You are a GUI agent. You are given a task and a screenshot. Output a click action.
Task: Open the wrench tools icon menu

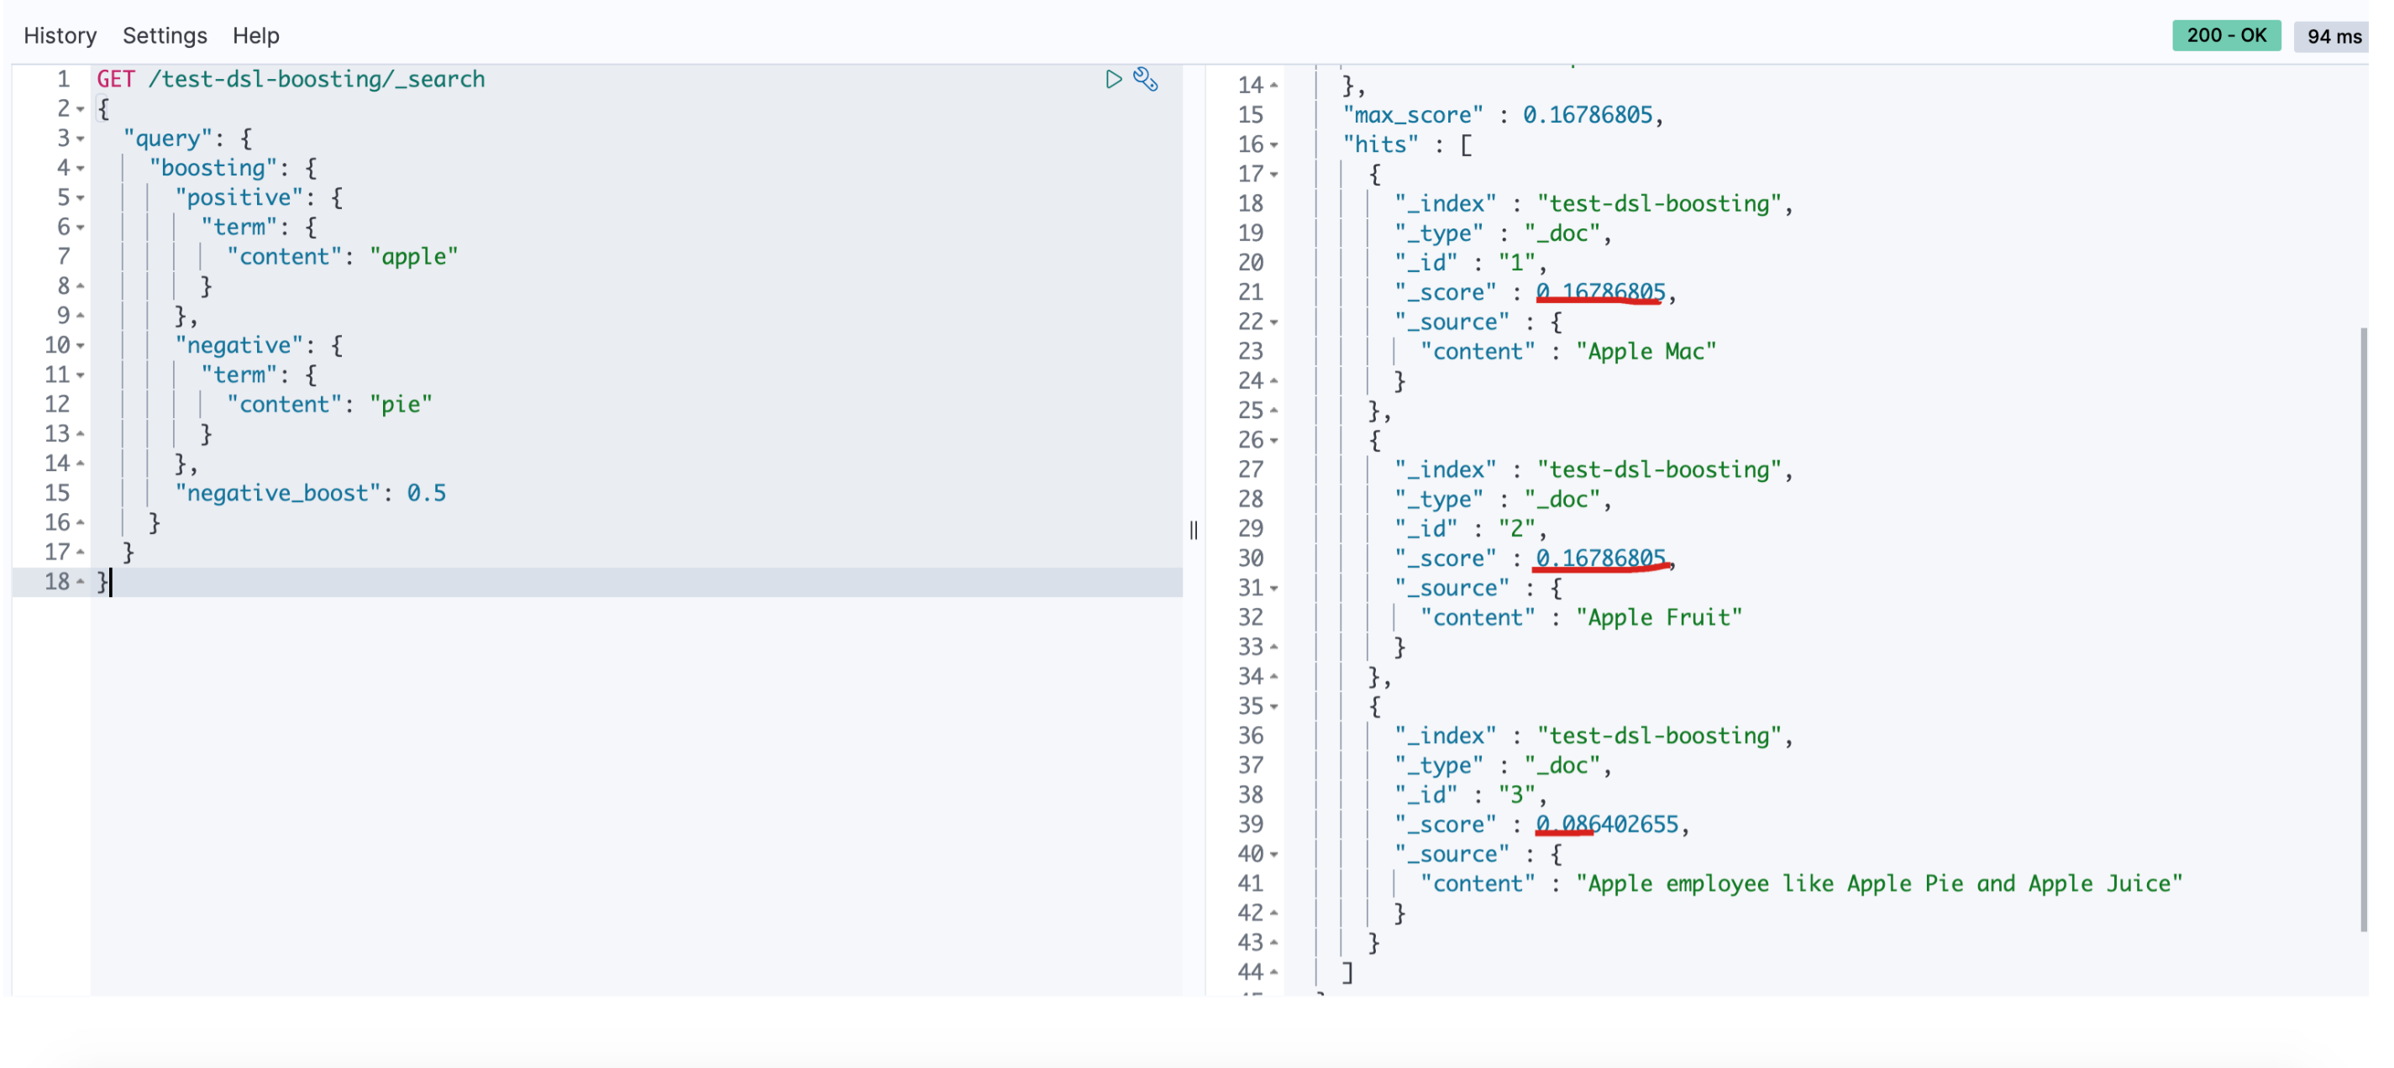click(x=1146, y=79)
